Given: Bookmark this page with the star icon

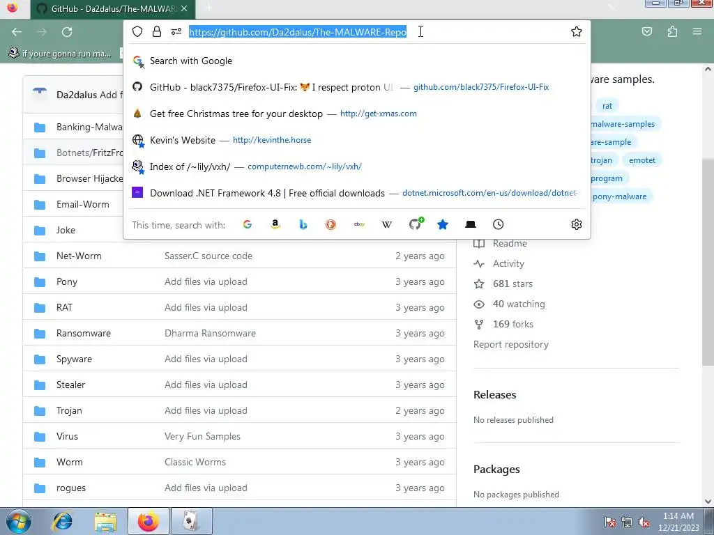Looking at the screenshot, I should tap(577, 31).
